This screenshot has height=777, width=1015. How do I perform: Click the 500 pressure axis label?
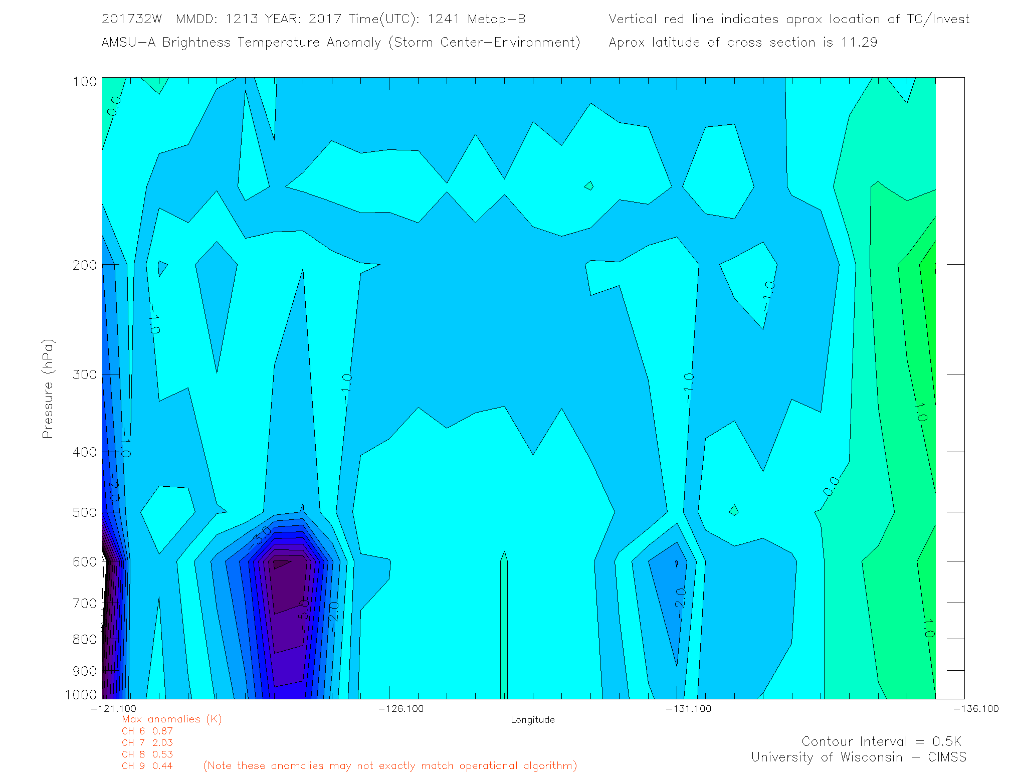click(x=84, y=512)
